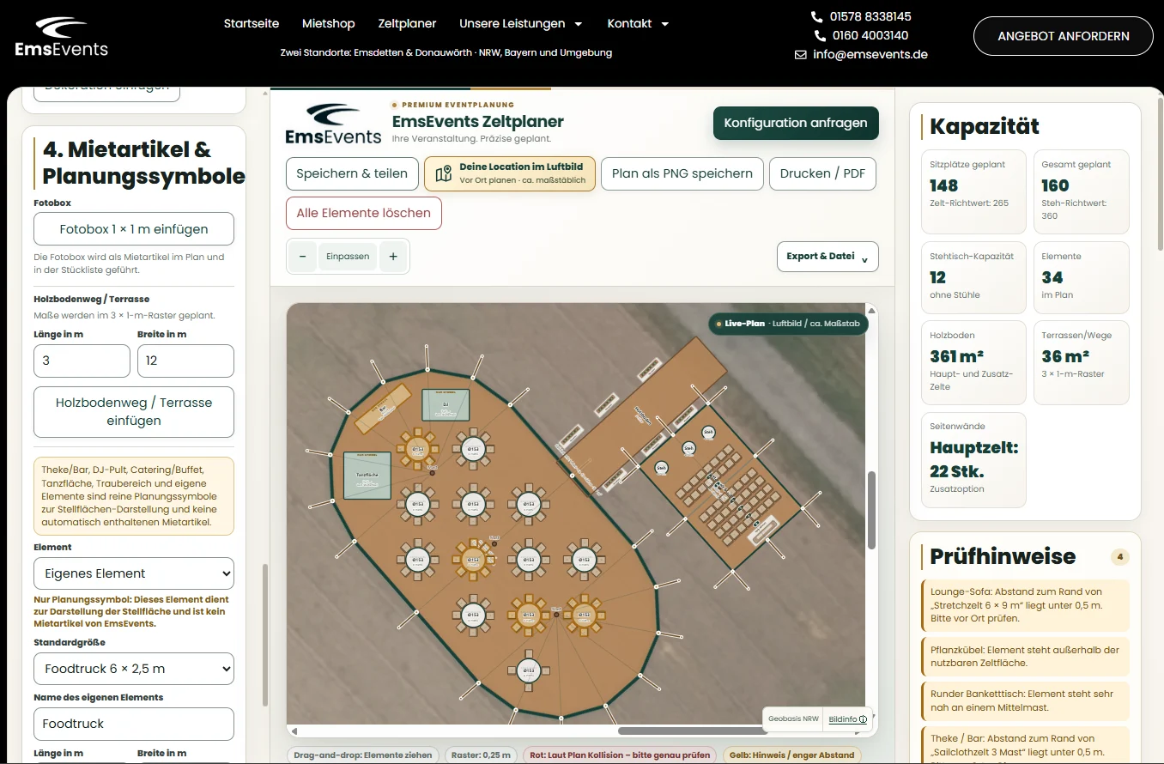The image size is (1164, 764).
Task: Open the Kontakt navigation menu
Action: 638,23
